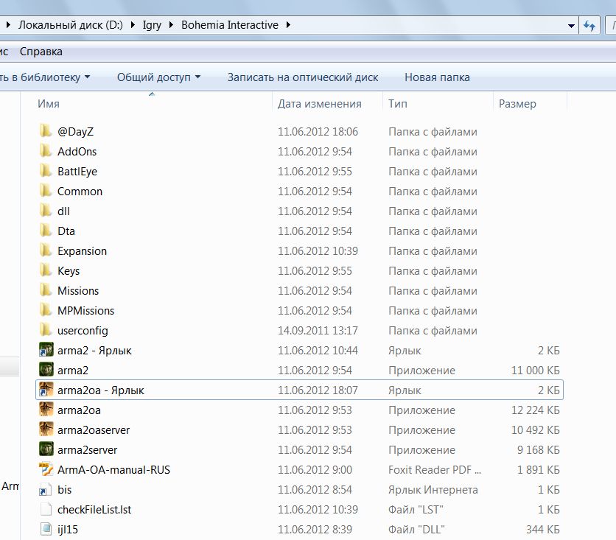Viewport: 616px width, 540px height.
Task: Select the Common folder icon
Action: 46,192
